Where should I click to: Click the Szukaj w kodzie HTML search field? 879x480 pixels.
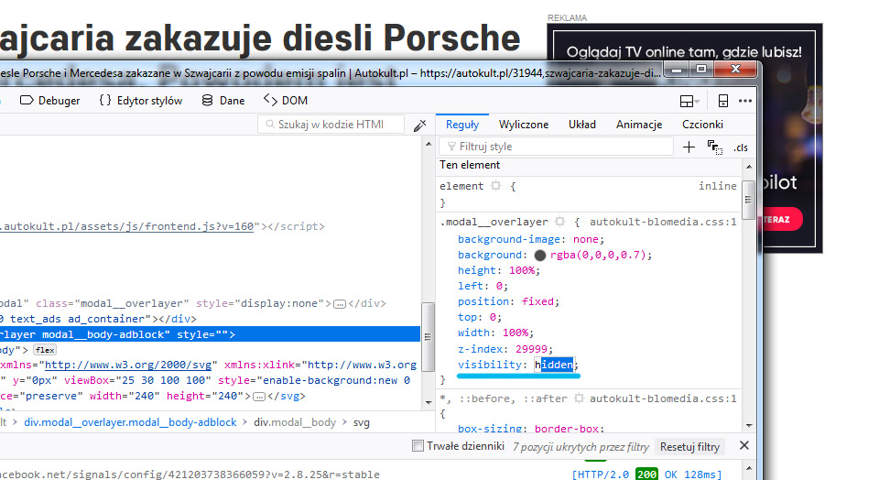coord(331,124)
